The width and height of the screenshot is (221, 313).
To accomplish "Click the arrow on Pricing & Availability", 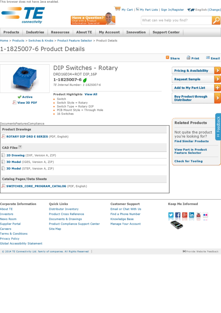I will pyautogui.click(x=217, y=70).
